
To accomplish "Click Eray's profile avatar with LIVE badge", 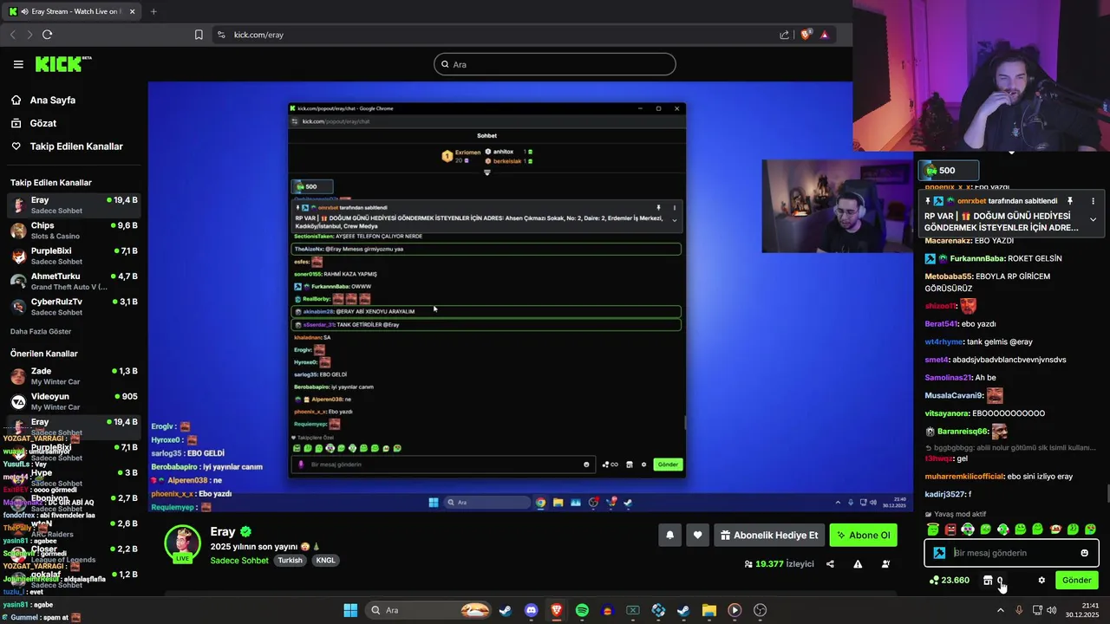I will tap(183, 544).
